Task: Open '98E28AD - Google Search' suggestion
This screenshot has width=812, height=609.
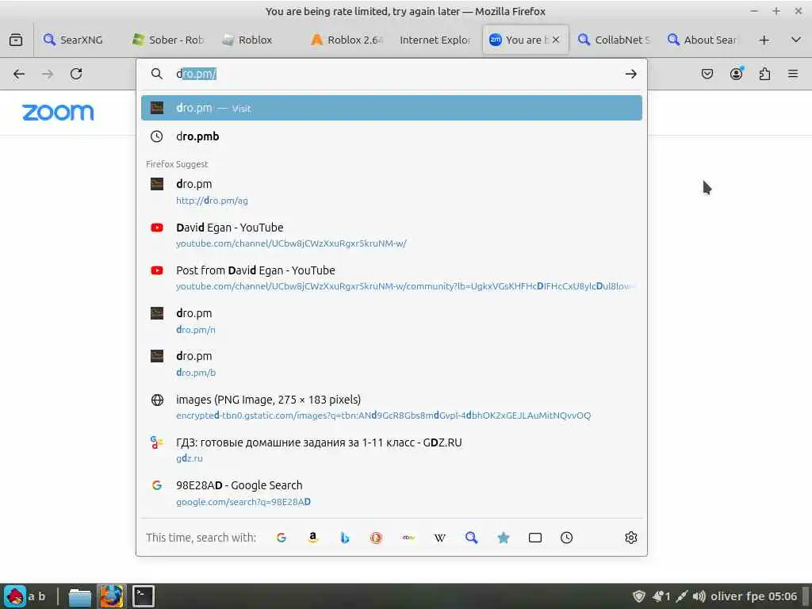Action: pos(392,493)
